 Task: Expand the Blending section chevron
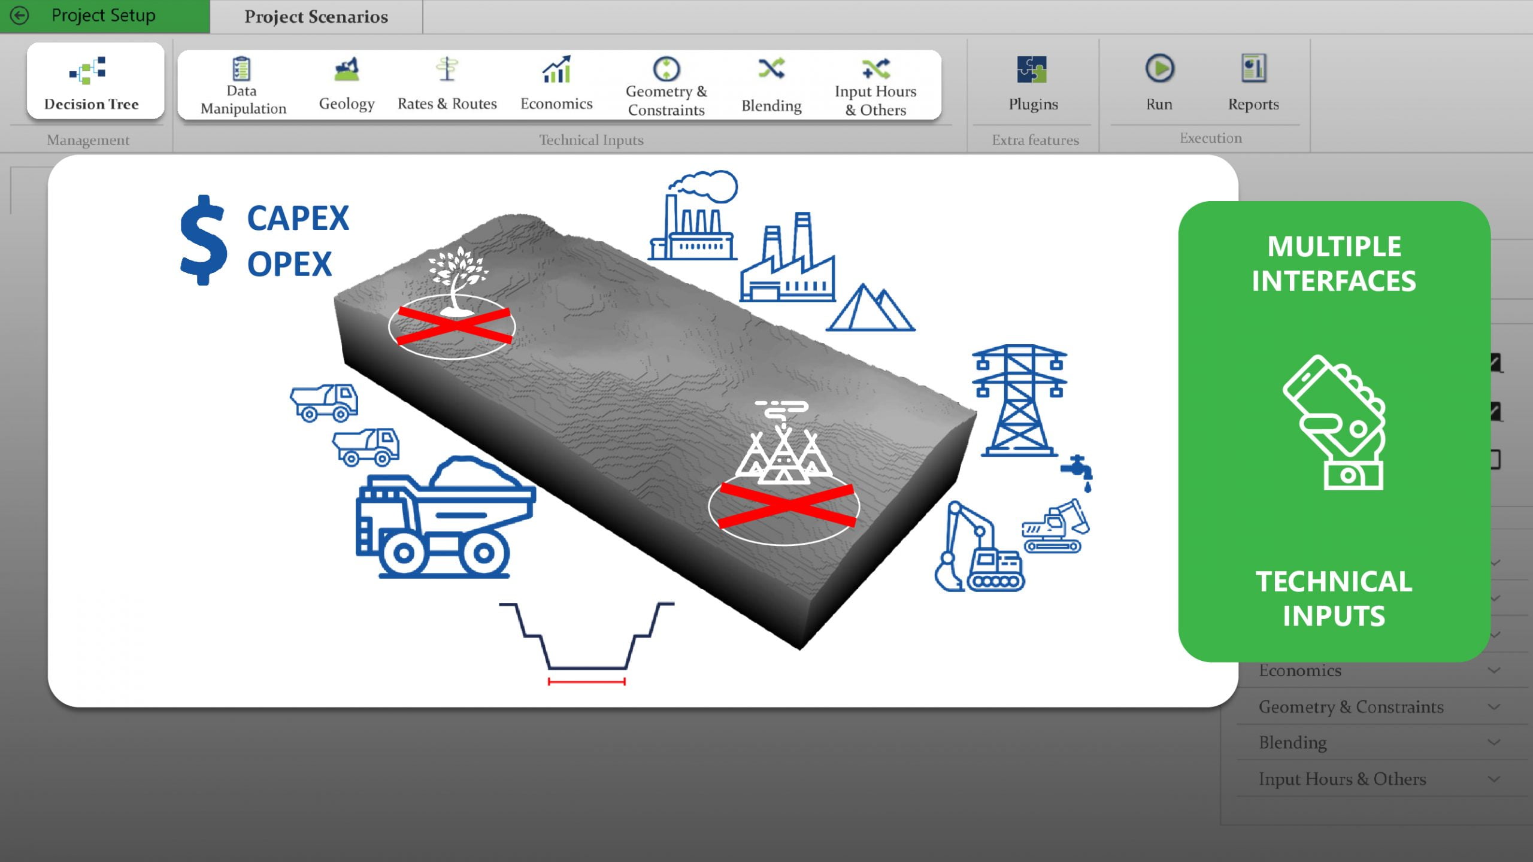point(1494,743)
